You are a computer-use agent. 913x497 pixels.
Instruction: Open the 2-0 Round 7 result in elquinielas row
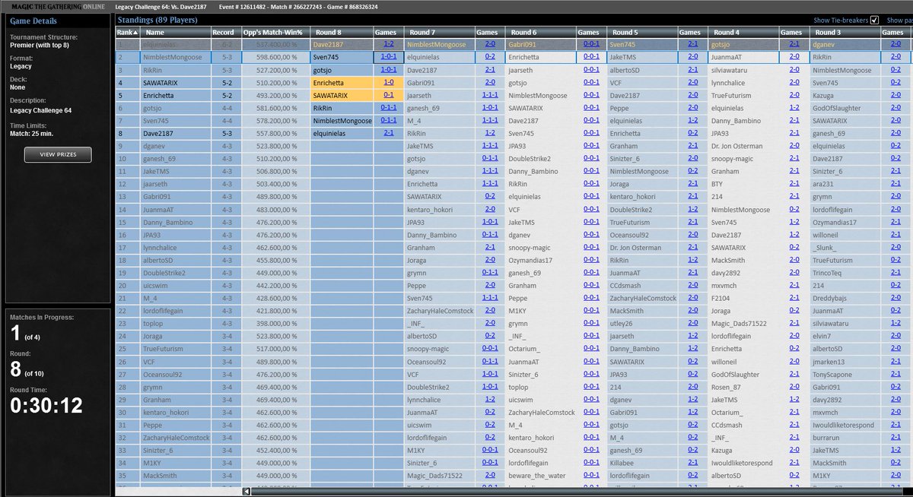tap(490, 45)
